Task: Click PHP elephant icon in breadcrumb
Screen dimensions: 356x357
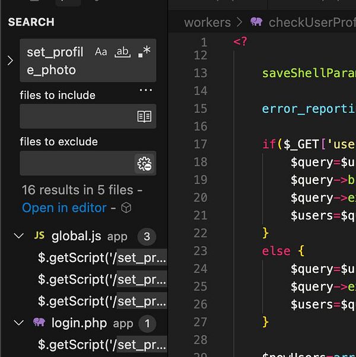Action: (x=256, y=22)
